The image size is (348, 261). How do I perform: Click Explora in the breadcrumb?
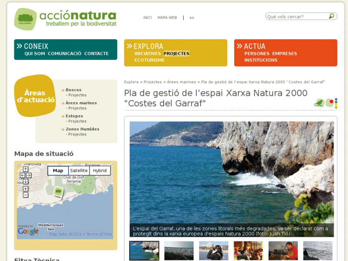tap(131, 82)
